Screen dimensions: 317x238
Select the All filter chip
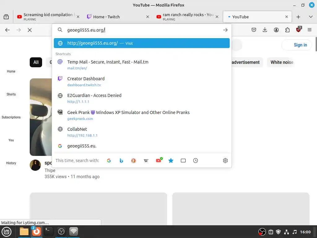tap(36, 62)
